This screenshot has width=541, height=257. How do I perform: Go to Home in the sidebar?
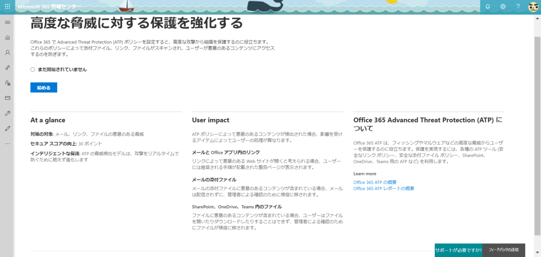7,37
